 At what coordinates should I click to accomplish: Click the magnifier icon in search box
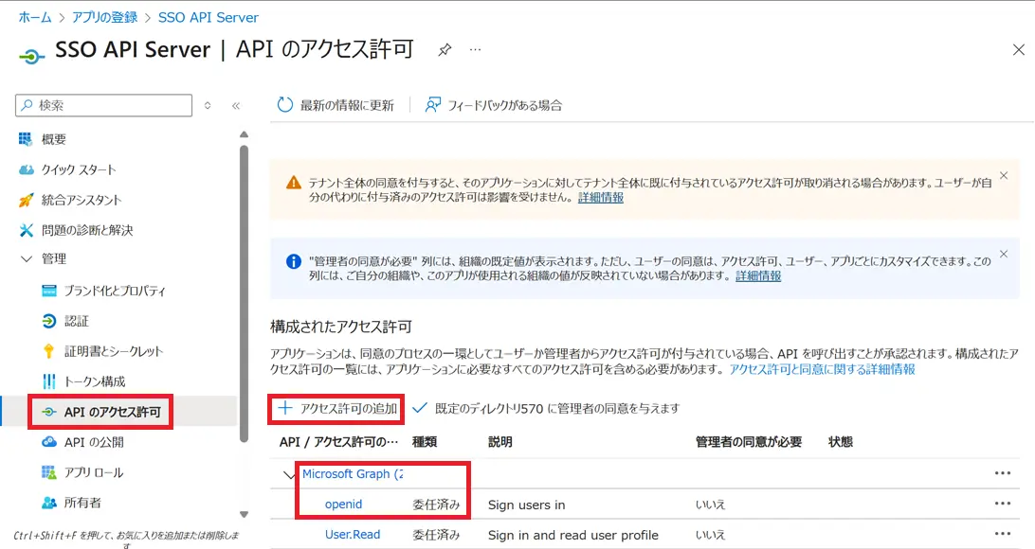(x=27, y=105)
